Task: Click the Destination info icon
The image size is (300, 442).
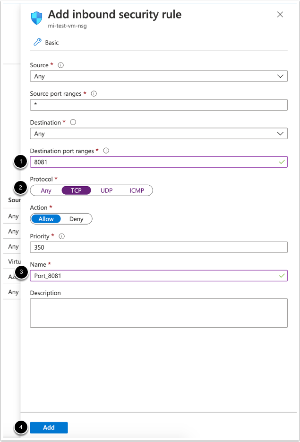Action: 73,122
